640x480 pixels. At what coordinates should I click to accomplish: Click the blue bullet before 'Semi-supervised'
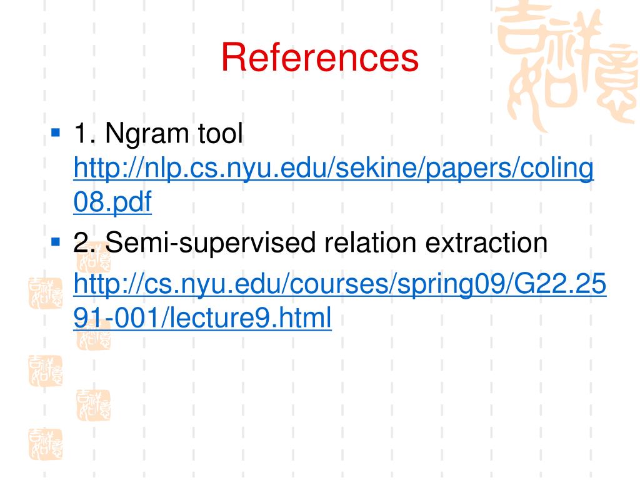click(x=56, y=242)
